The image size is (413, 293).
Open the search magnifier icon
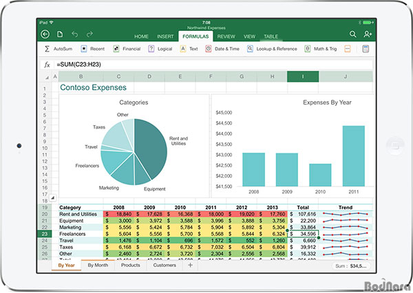[x=353, y=34]
